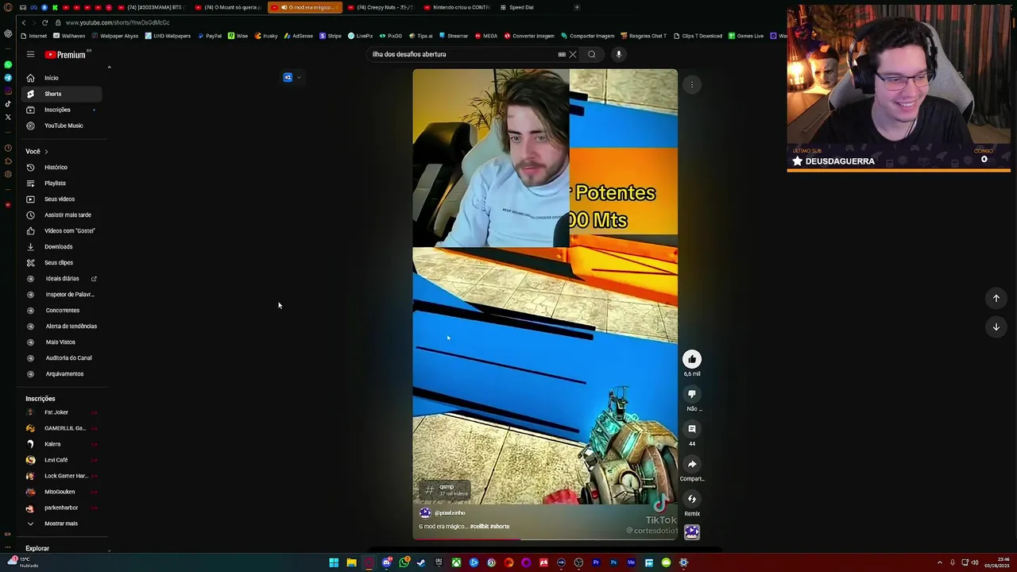Expand Mostrar mais subscriptions
The image size is (1017, 572).
(x=62, y=524)
